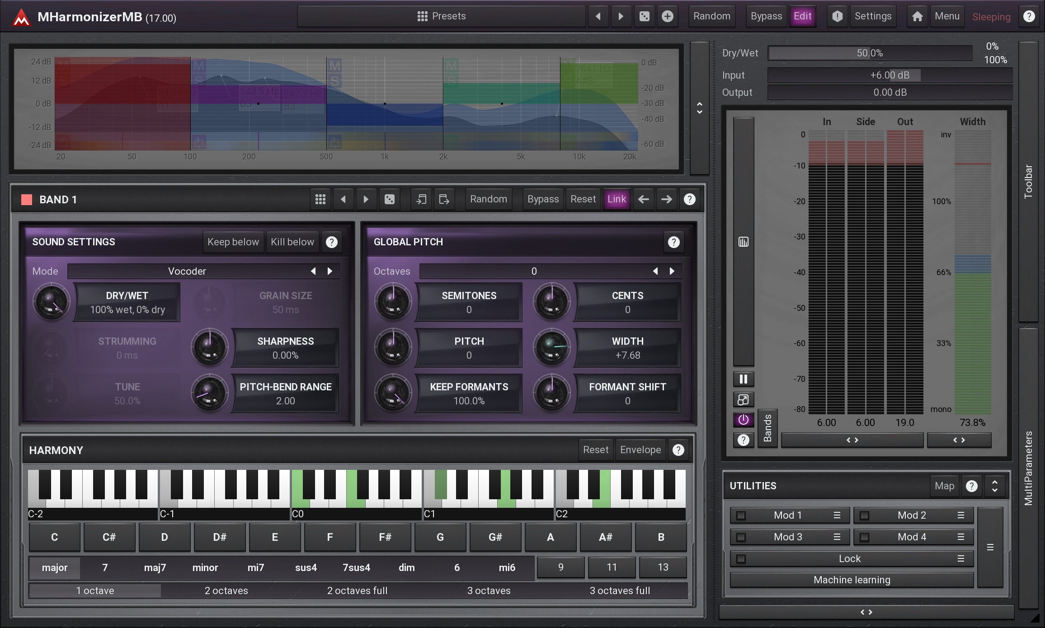Image resolution: width=1045 pixels, height=628 pixels.
Task: Open Band 1 presets grid icon
Action: click(x=320, y=199)
